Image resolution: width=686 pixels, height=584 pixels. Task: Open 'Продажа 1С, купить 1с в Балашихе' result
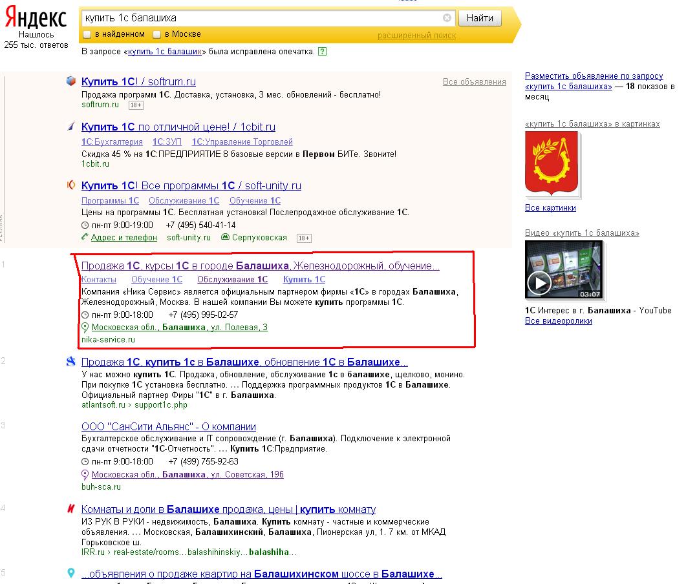[244, 362]
